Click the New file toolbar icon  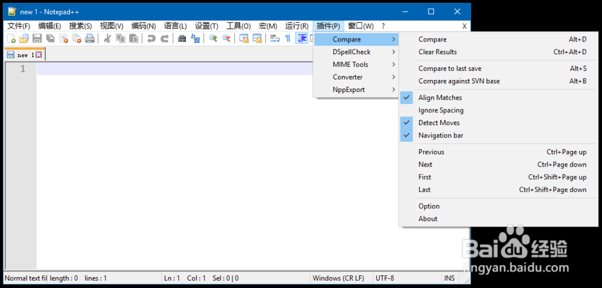(x=11, y=38)
